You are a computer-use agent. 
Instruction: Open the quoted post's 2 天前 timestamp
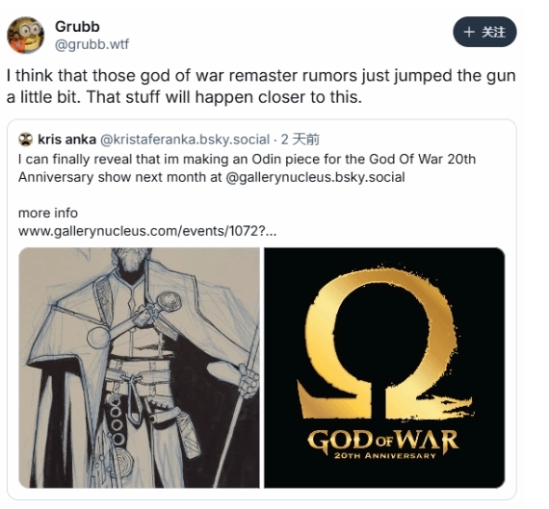(301, 140)
